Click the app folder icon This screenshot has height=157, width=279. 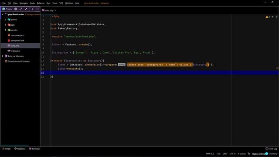pyautogui.click(x=9, y=25)
